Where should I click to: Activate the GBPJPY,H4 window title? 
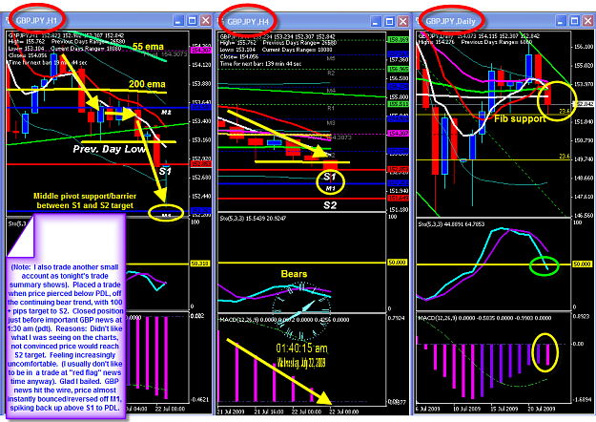(x=248, y=22)
